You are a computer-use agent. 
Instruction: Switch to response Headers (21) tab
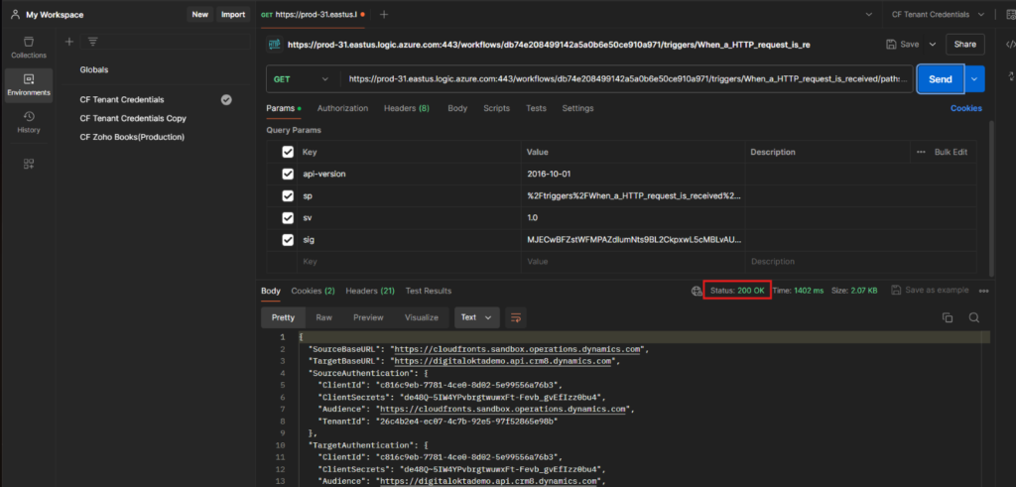click(x=370, y=291)
